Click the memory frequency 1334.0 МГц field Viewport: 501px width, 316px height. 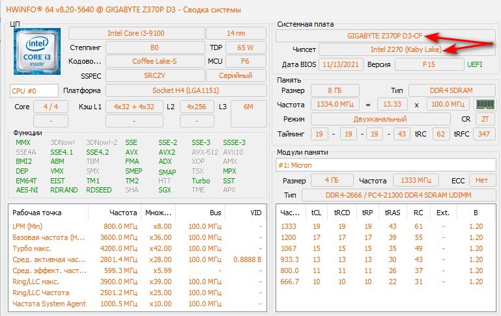tap(335, 104)
